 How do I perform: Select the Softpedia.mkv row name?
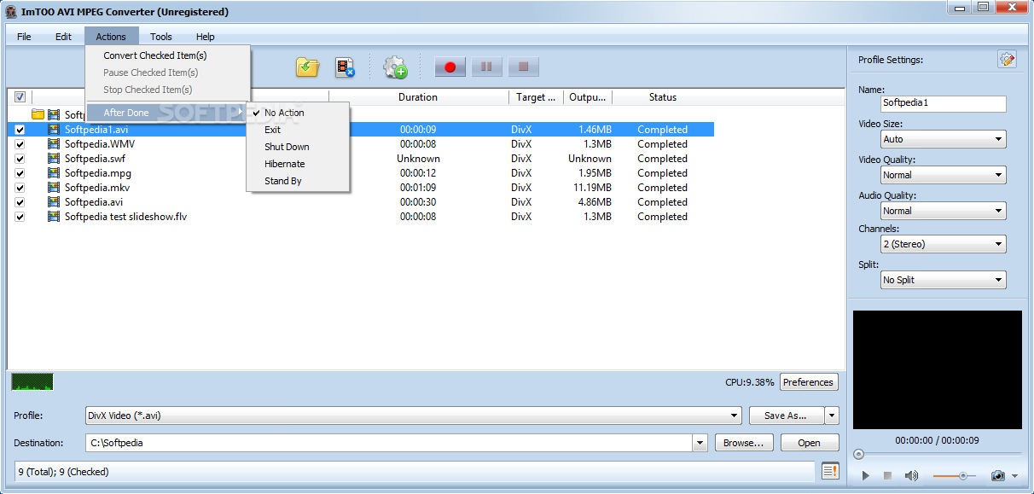click(97, 188)
